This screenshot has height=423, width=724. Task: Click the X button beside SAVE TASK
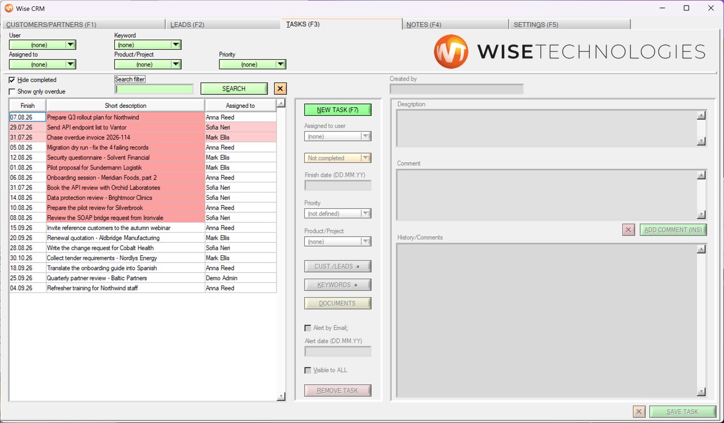(639, 412)
